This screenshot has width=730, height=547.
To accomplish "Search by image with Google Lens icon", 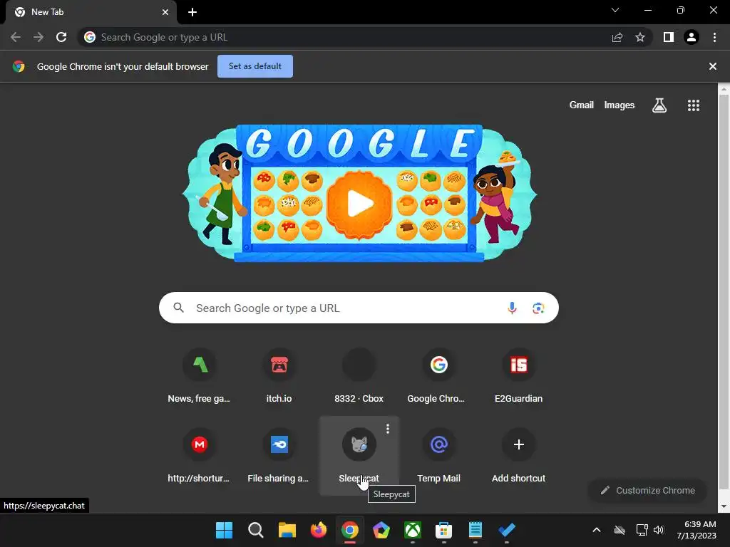I will (x=538, y=308).
